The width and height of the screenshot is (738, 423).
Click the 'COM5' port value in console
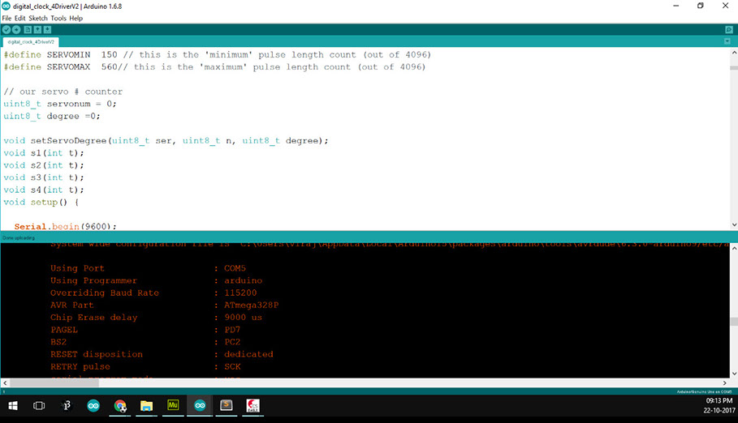pos(235,268)
